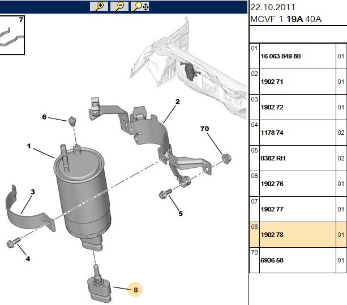The image size is (347, 305).
Task: Select the zoom and pan magnifier tool
Action: pyautogui.click(x=140, y=6)
